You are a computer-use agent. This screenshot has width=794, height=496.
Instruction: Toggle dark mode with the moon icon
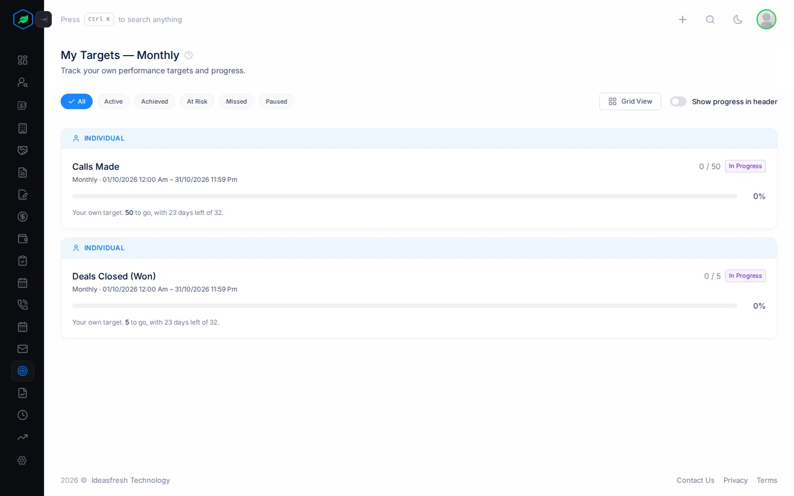tap(738, 19)
